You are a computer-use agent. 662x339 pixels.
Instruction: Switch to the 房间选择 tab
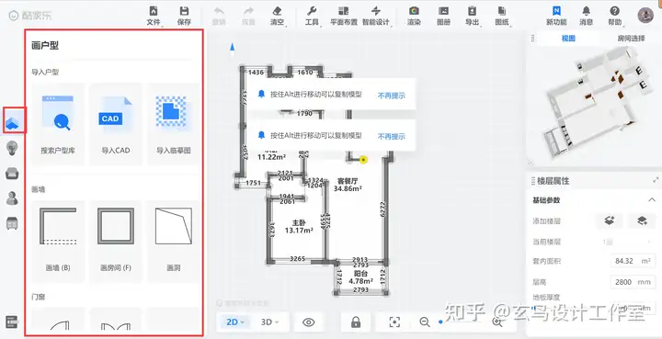pyautogui.click(x=631, y=39)
